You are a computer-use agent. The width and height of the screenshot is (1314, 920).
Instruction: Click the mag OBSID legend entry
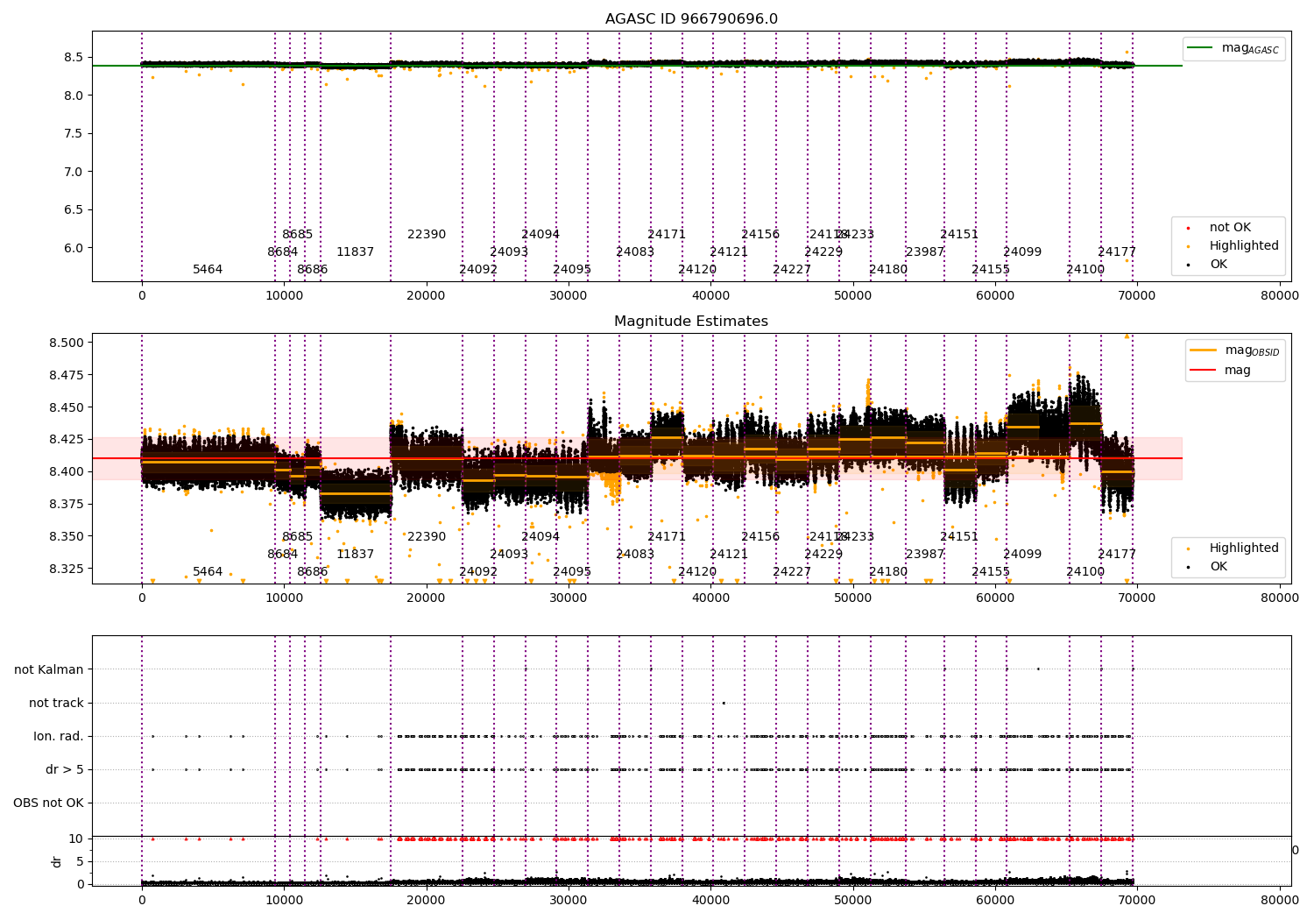[x=1236, y=350]
